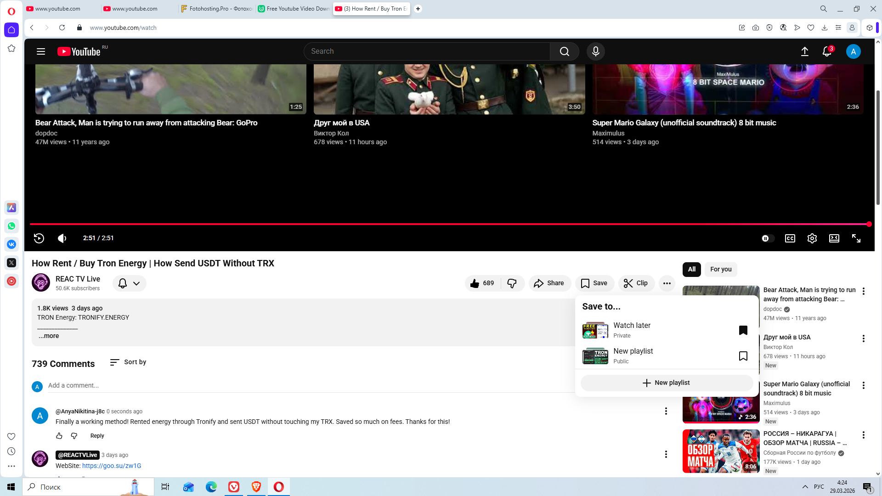The height and width of the screenshot is (496, 882).
Task: Click the plus New playlist button
Action: point(666,383)
